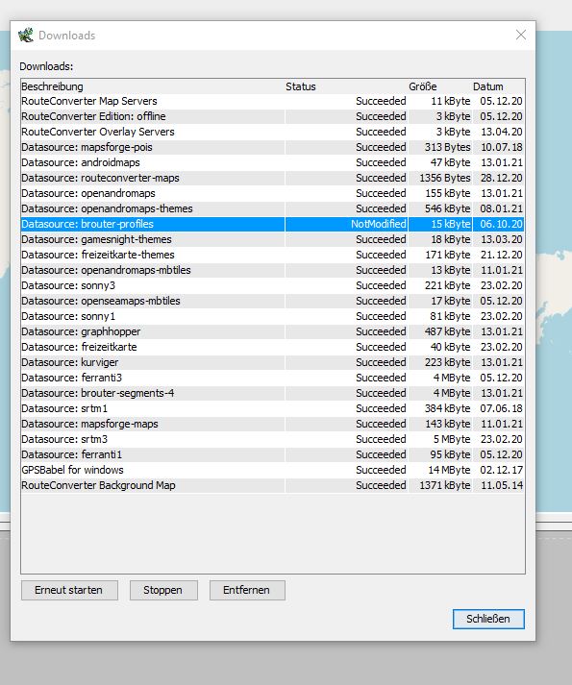Select row Datasource: brouter-segments-4

[272, 393]
